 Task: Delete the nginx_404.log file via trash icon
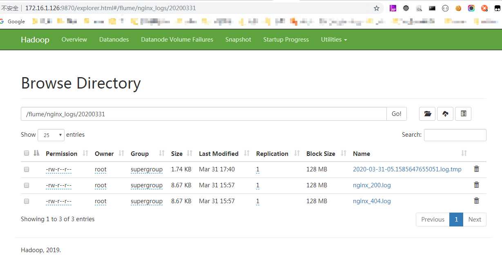[476, 201]
